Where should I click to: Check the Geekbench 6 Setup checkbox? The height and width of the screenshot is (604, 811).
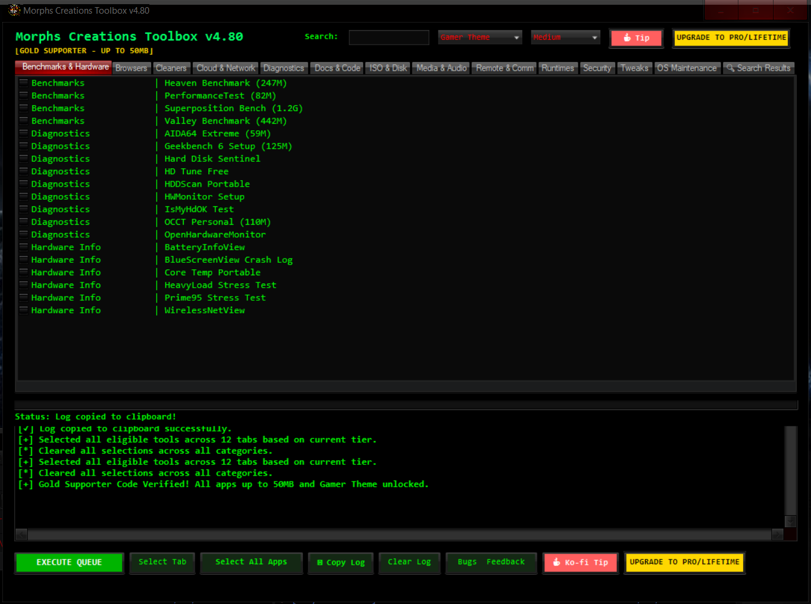pyautogui.click(x=24, y=146)
